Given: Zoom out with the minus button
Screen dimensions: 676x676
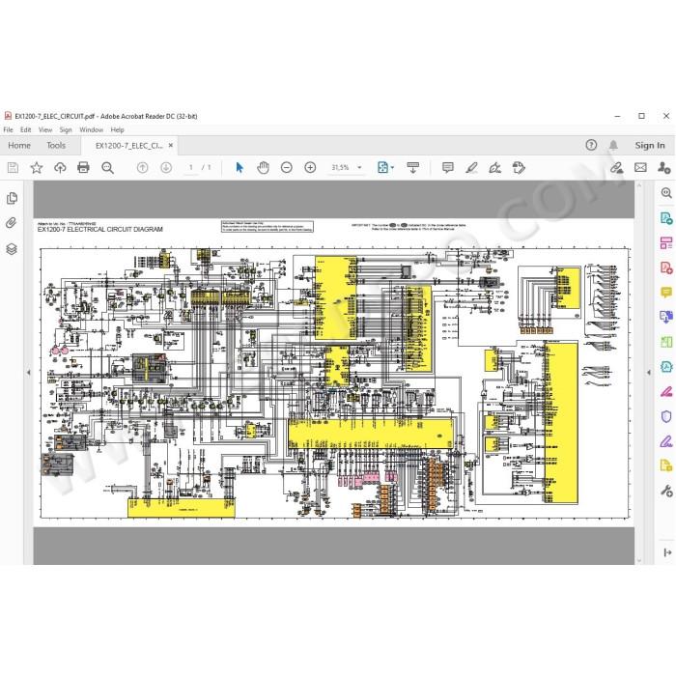Looking at the screenshot, I should point(287,168).
